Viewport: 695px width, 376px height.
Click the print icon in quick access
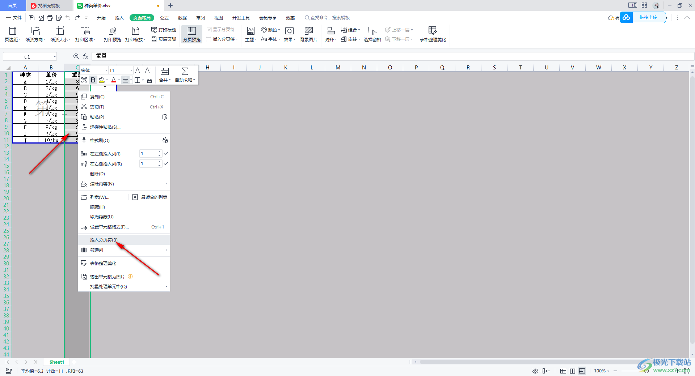(50, 18)
